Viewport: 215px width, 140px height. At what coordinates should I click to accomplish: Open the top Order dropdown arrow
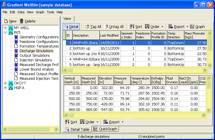(162, 27)
